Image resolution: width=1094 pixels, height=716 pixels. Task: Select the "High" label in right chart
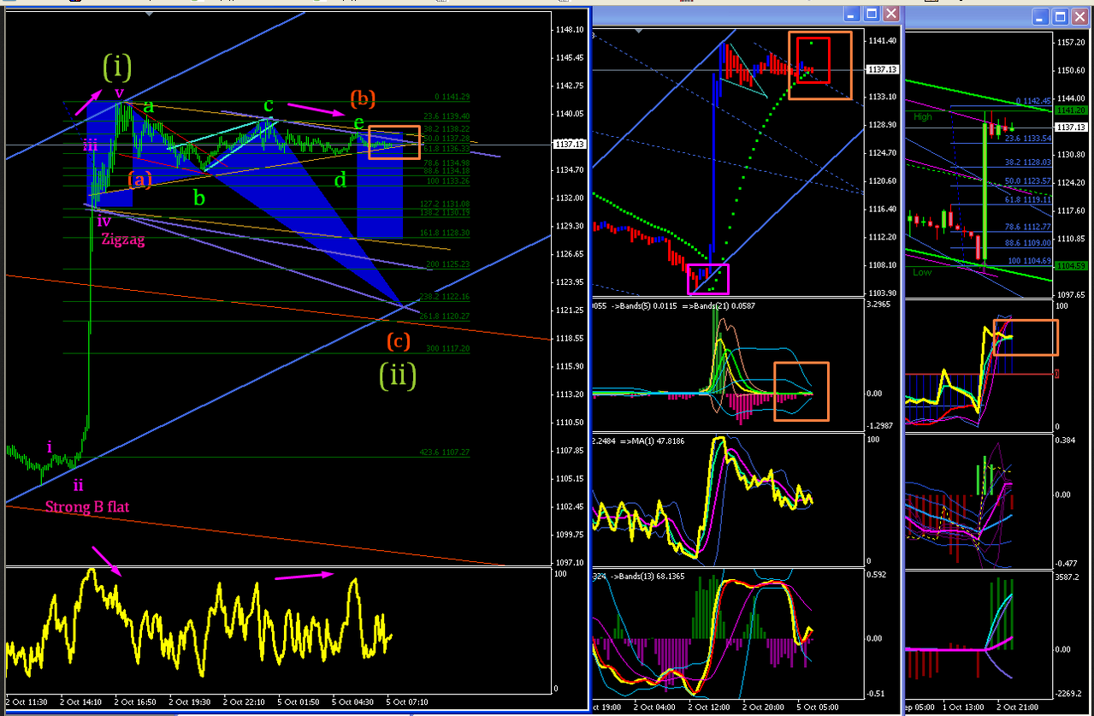pos(923,117)
